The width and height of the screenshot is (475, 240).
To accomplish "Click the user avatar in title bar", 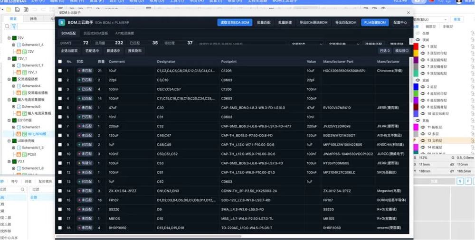I will (x=459, y=1).
